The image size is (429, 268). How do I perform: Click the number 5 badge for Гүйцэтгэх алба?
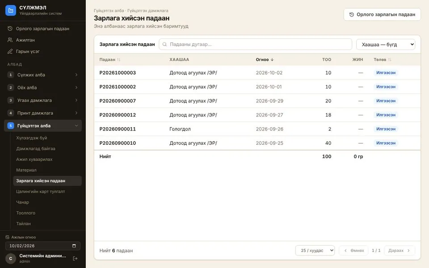click(x=11, y=126)
